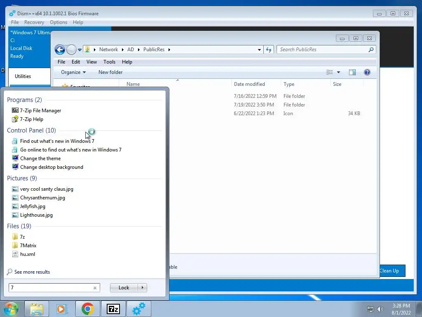Sort by Date modified column
This screenshot has height=317, width=422.
coord(256,84)
